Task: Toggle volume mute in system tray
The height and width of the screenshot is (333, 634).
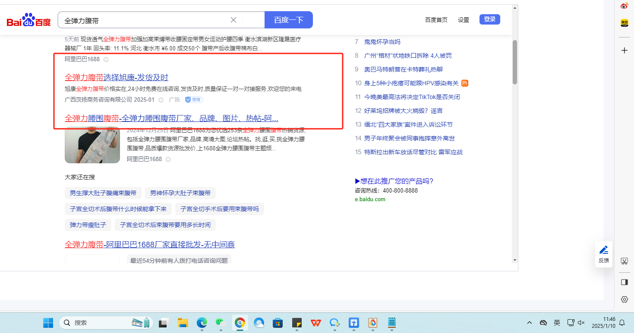Action: click(x=581, y=322)
